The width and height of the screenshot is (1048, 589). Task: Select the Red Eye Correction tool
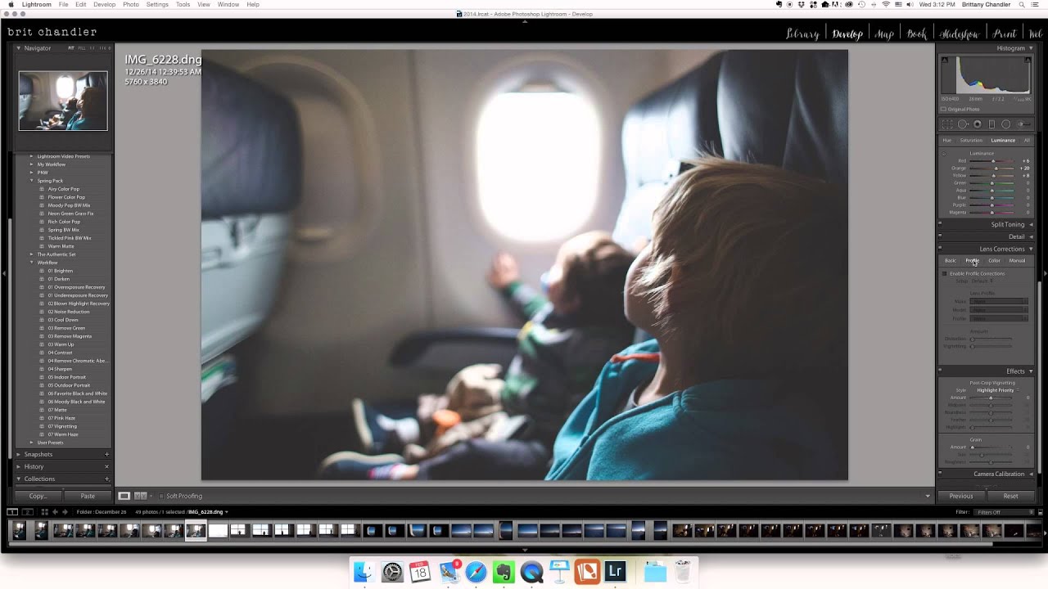[x=978, y=124]
